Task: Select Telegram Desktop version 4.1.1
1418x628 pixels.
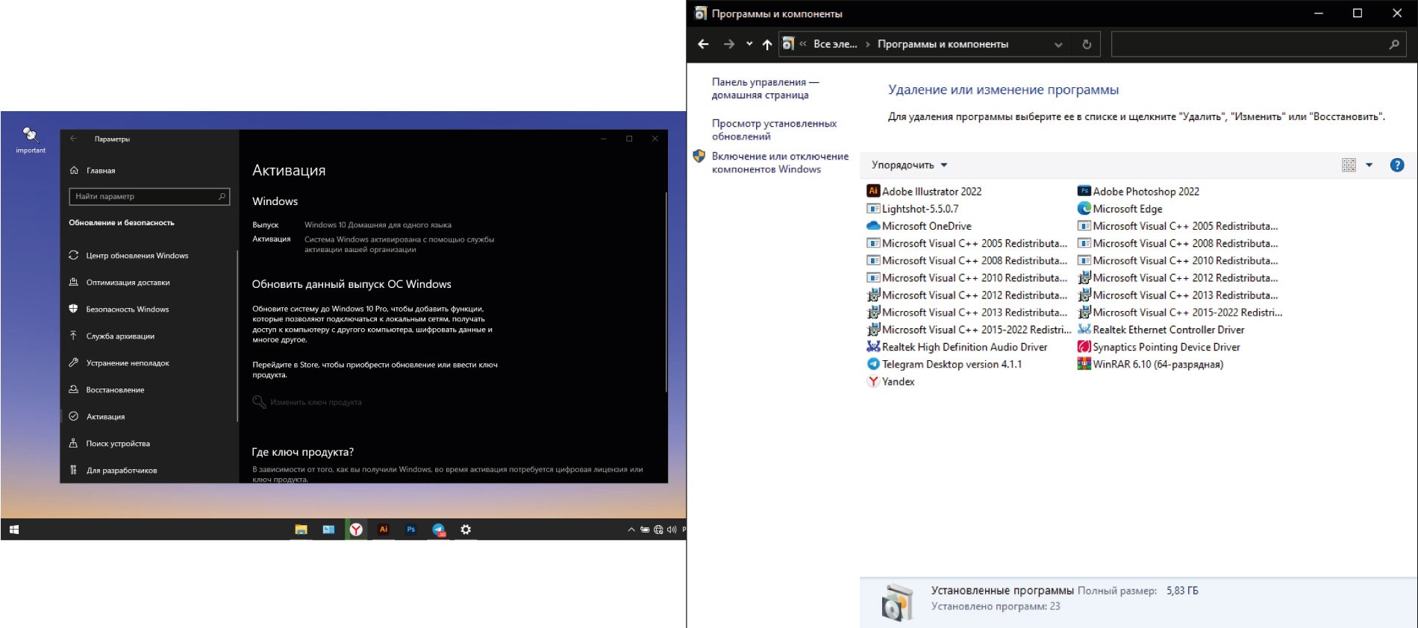Action: (944, 364)
